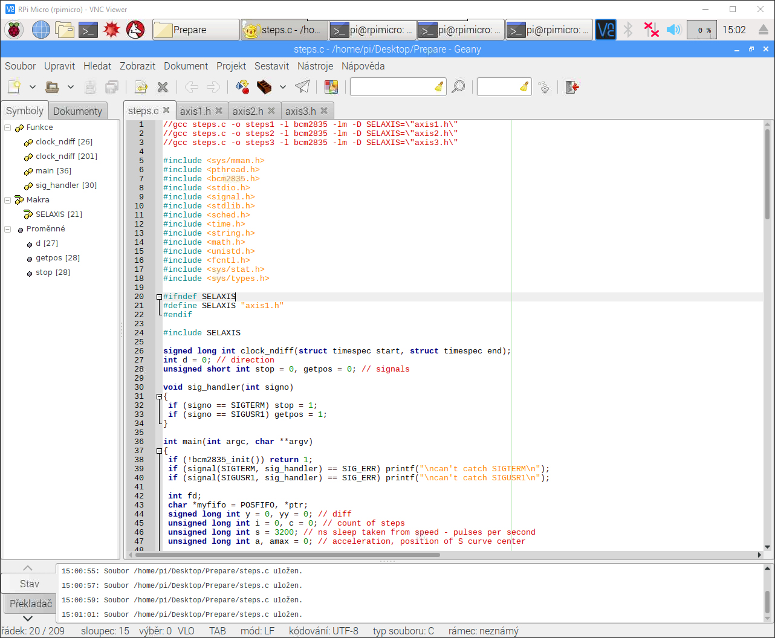This screenshot has width=775, height=638.
Task: Collapse the Proměnné tree group
Action: (x=8, y=229)
